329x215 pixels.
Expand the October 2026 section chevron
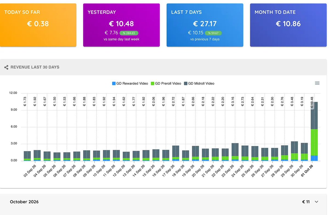pos(316,202)
